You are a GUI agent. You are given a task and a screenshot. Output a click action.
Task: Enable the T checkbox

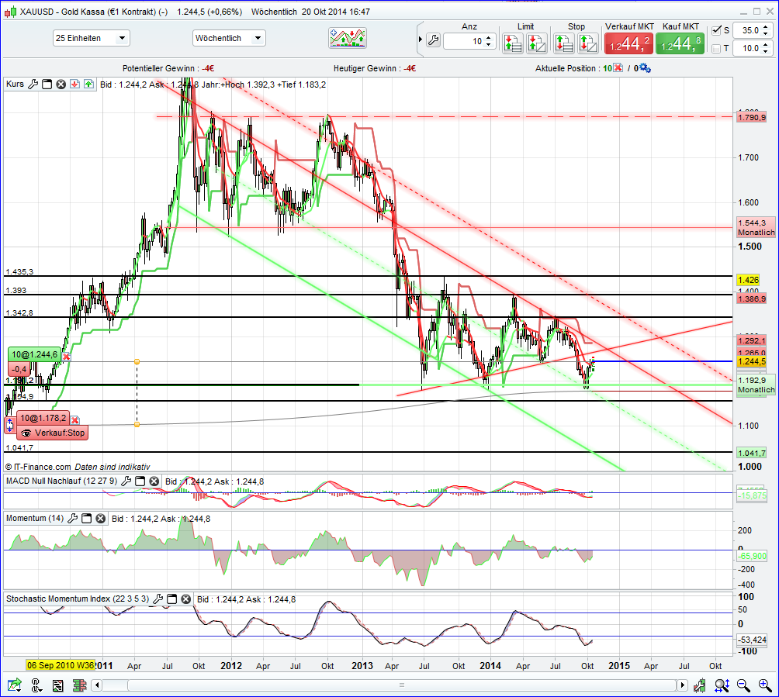point(716,49)
